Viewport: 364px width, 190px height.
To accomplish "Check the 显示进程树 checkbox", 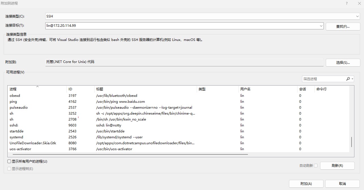I will [9, 169].
